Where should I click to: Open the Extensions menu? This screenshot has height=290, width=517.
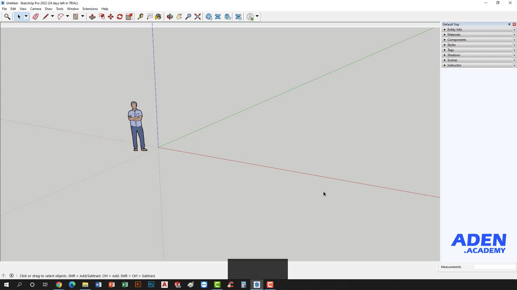90,9
